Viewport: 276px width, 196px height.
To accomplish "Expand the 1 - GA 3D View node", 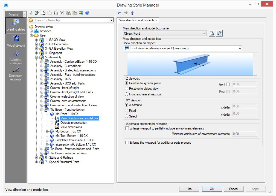I will tap(36, 40).
